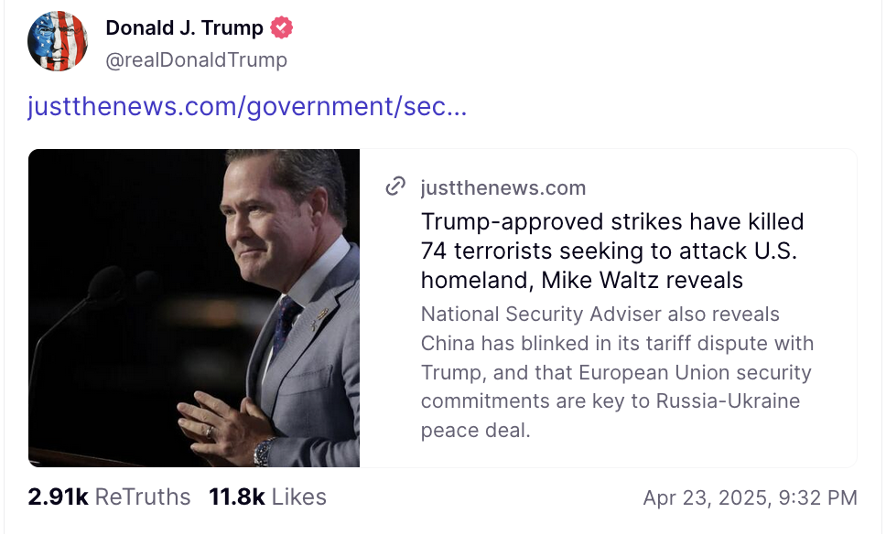The image size is (886, 534).
Task: Select the Likes label
Action: 298,497
